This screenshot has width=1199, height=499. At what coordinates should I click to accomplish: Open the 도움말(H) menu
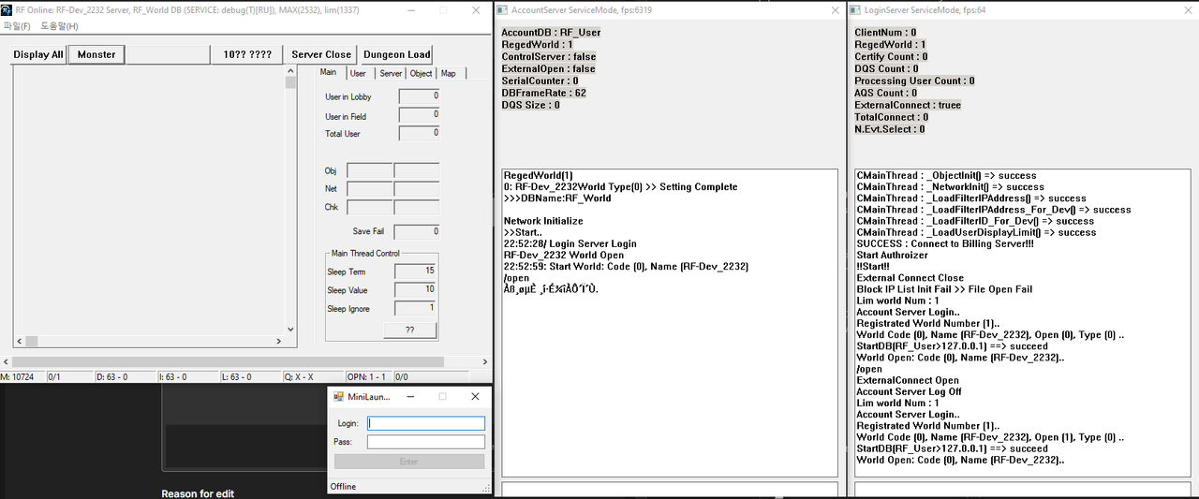pyautogui.click(x=60, y=26)
